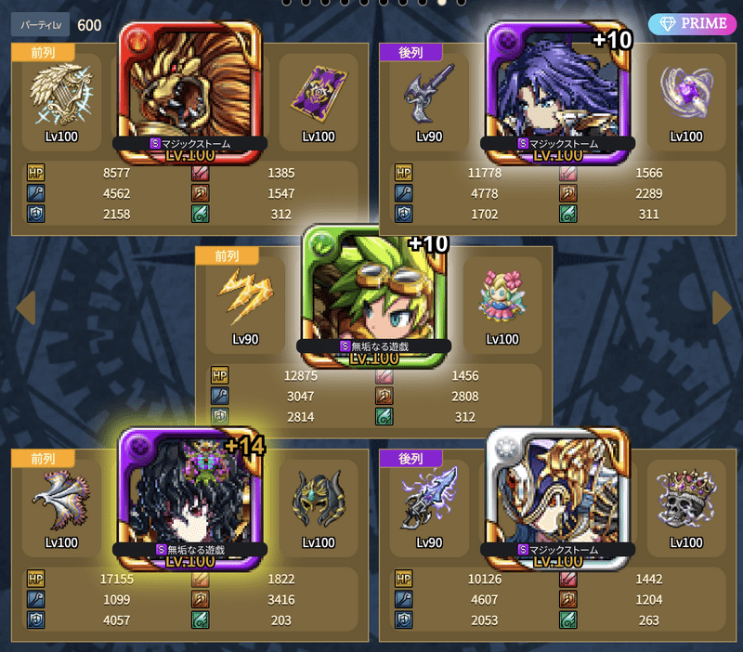The width and height of the screenshot is (743, 652).
Task: Go to the previous party with left arrow
Action: click(26, 308)
